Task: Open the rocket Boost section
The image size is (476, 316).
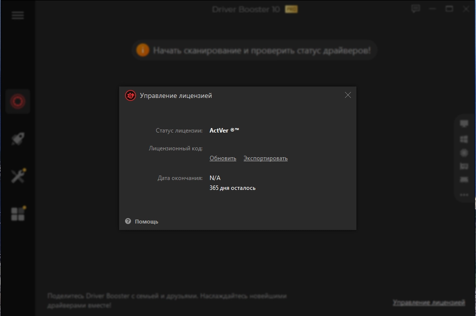Action: 18,139
